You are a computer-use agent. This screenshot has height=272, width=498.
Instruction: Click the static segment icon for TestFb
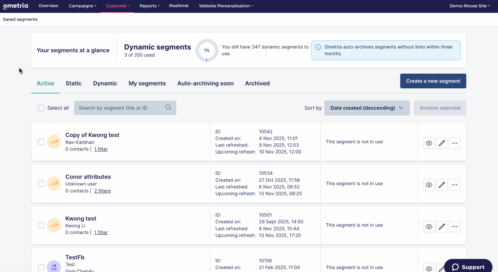pos(54,267)
